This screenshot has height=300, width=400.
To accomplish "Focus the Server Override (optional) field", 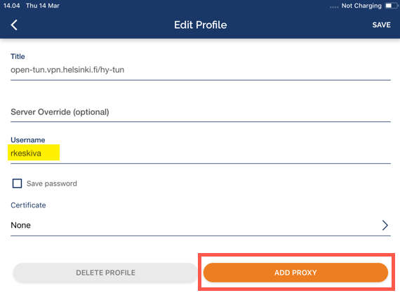I will [x=201, y=112].
